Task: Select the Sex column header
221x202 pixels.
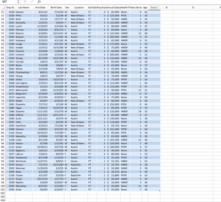Action: 67,8
